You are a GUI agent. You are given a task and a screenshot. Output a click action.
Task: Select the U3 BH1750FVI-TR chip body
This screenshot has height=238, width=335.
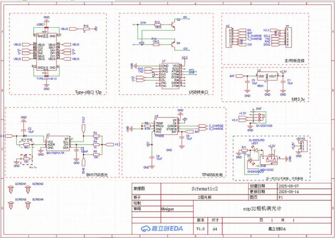[x=58, y=143]
